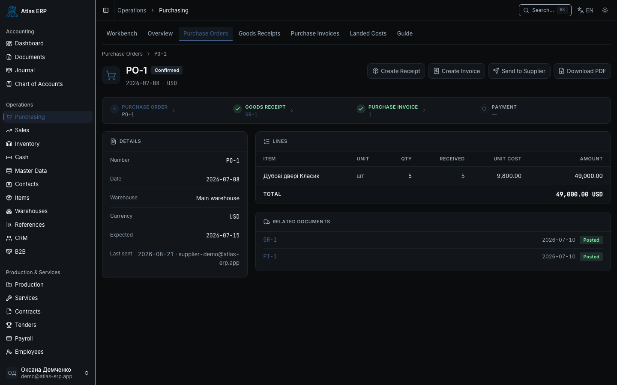617x385 pixels.
Task: Open Employees in sidebar
Action: pyautogui.click(x=48, y=352)
